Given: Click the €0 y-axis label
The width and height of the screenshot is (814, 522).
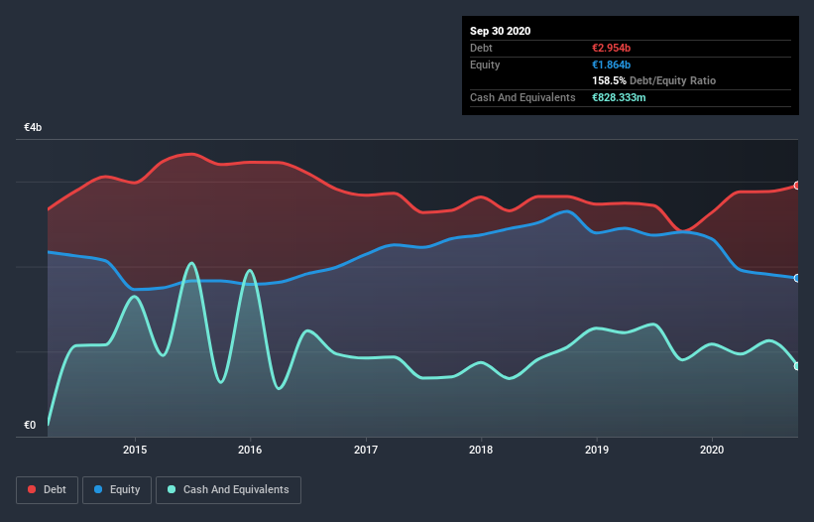Looking at the screenshot, I should (30, 425).
